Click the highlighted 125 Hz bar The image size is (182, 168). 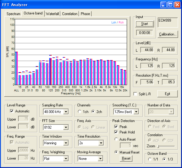tap(50, 71)
